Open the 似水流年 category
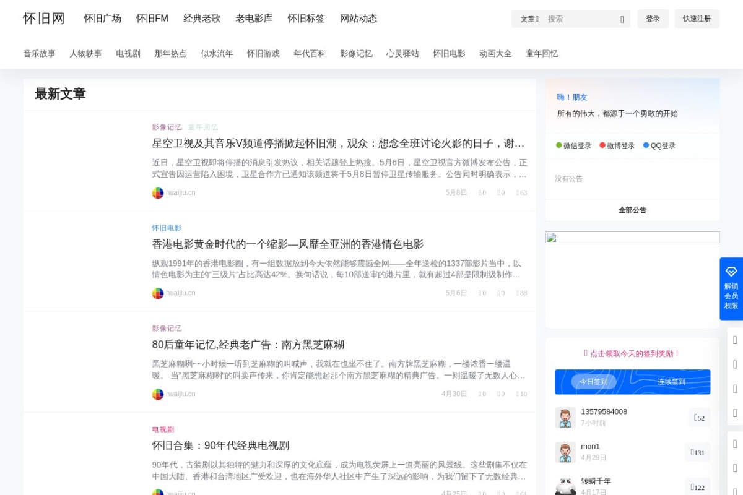743x495 pixels. pos(217,54)
